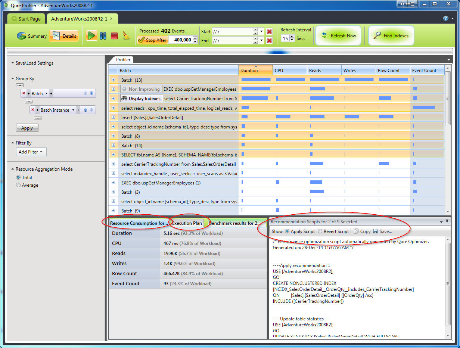Choose the Apply Script radio option
The height and width of the screenshot is (348, 460).
point(287,232)
